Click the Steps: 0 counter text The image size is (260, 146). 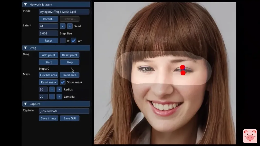click(44, 69)
